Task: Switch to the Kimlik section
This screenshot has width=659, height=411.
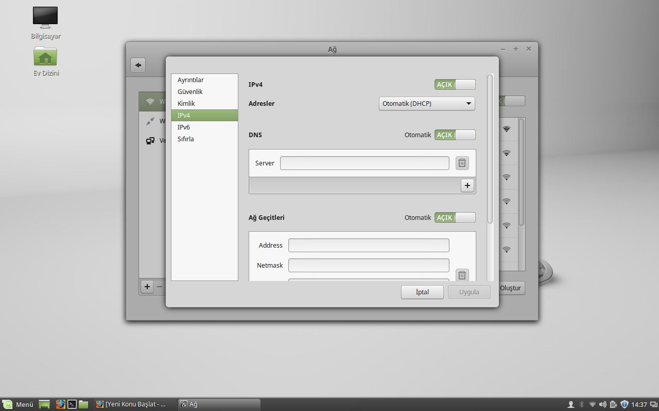Action: click(204, 104)
